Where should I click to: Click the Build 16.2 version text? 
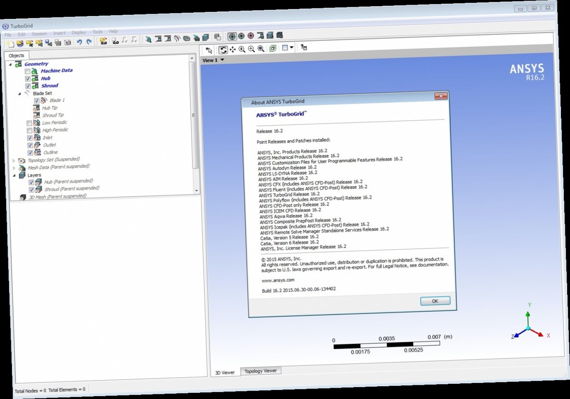click(x=299, y=289)
